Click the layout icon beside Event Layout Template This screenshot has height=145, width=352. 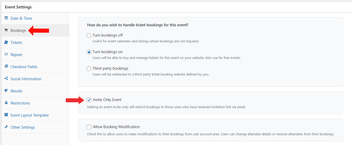pos(6,115)
